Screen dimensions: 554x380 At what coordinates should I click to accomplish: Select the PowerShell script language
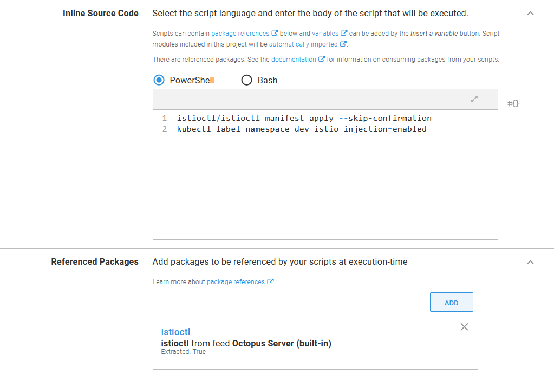pos(159,80)
